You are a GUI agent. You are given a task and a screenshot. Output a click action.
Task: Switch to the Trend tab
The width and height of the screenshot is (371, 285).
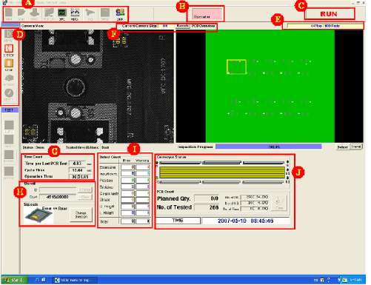356,147
